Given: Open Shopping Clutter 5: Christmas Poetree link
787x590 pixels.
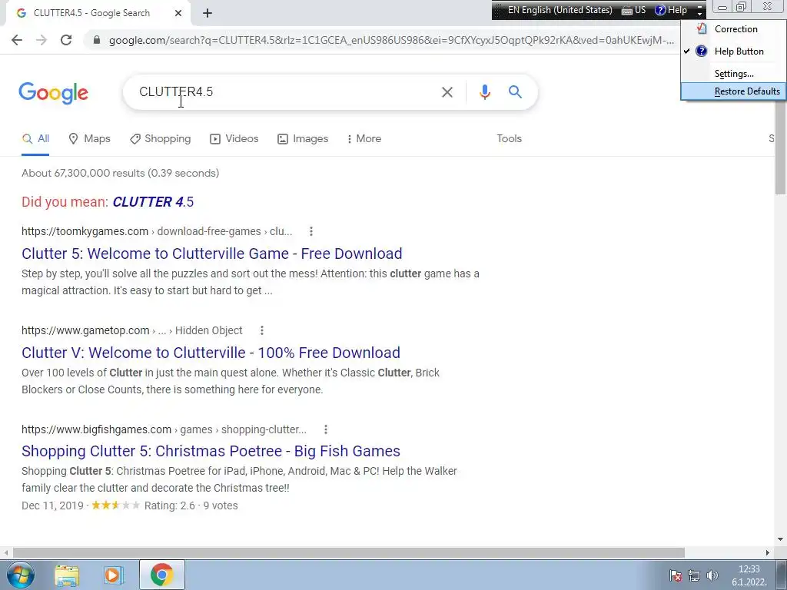Looking at the screenshot, I should click(x=211, y=451).
